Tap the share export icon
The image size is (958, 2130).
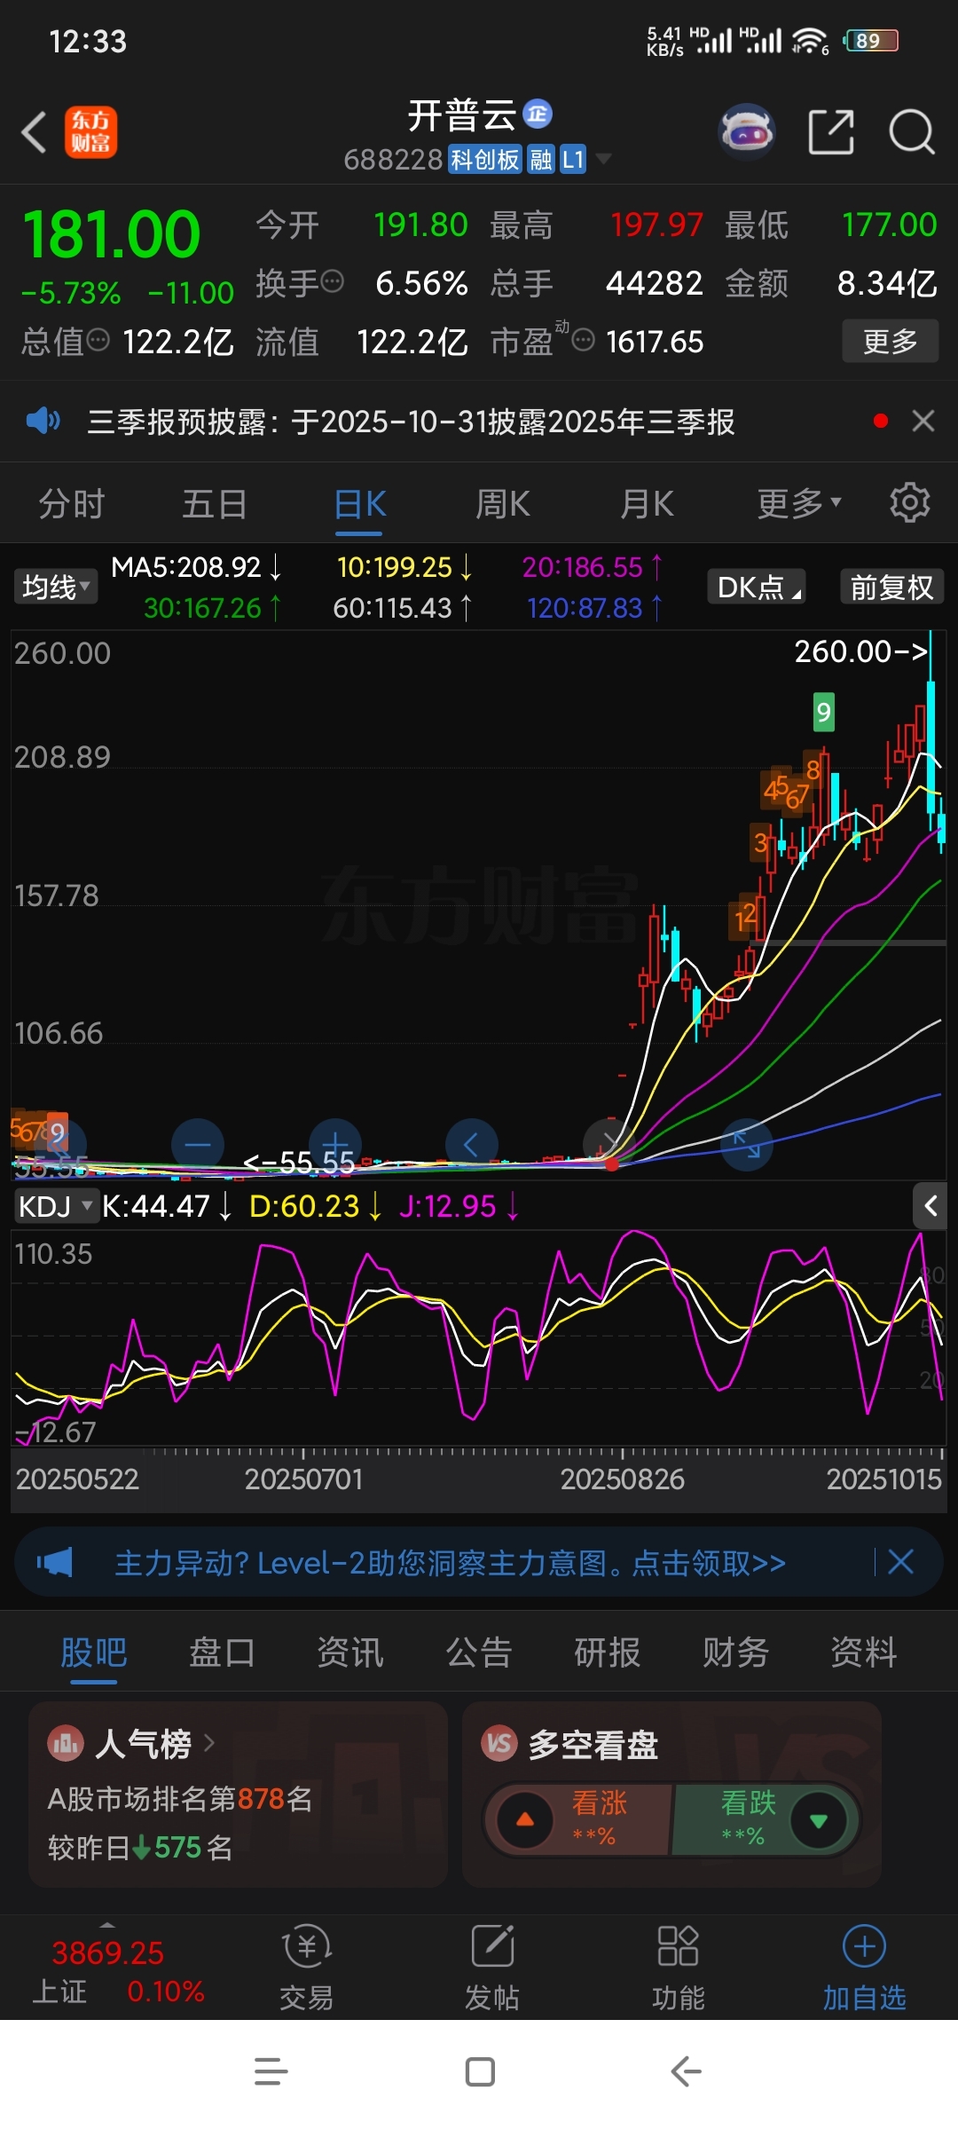(x=831, y=132)
